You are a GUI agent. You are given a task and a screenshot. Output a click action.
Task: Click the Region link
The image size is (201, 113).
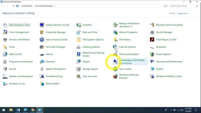click(x=86, y=62)
